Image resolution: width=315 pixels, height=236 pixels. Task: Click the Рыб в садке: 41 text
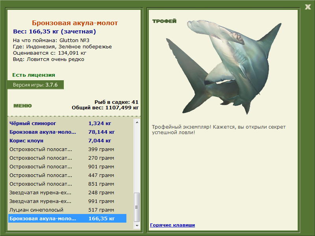pyautogui.click(x=117, y=102)
